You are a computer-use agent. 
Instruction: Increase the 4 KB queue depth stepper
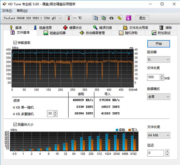point(55,112)
